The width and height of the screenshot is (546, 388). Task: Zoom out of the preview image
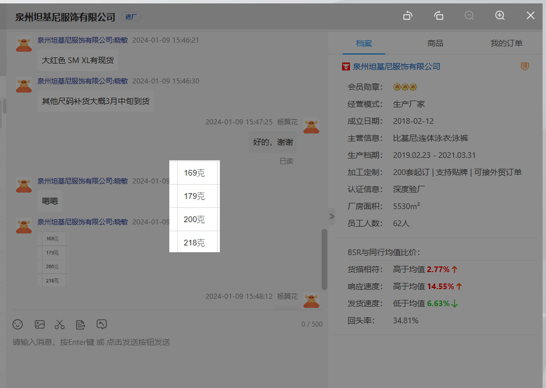tap(469, 16)
